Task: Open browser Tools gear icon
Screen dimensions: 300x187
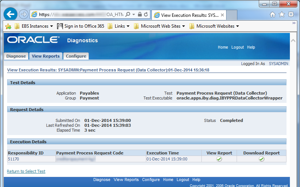Action: (x=291, y=14)
